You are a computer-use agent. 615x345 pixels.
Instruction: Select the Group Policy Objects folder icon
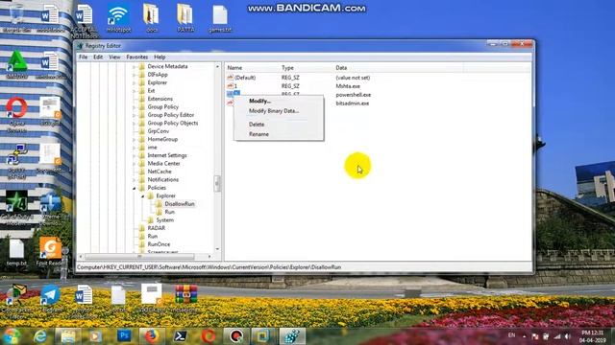tap(142, 124)
